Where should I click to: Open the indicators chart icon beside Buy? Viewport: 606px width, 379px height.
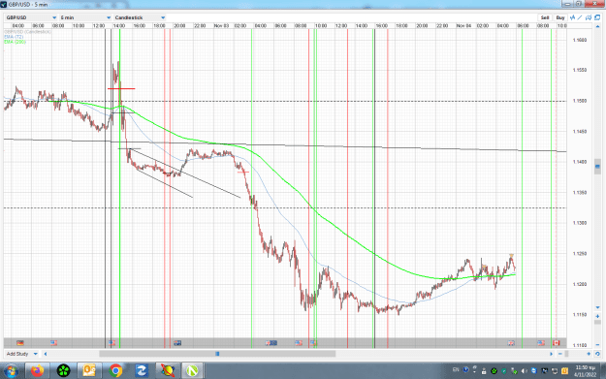point(572,17)
